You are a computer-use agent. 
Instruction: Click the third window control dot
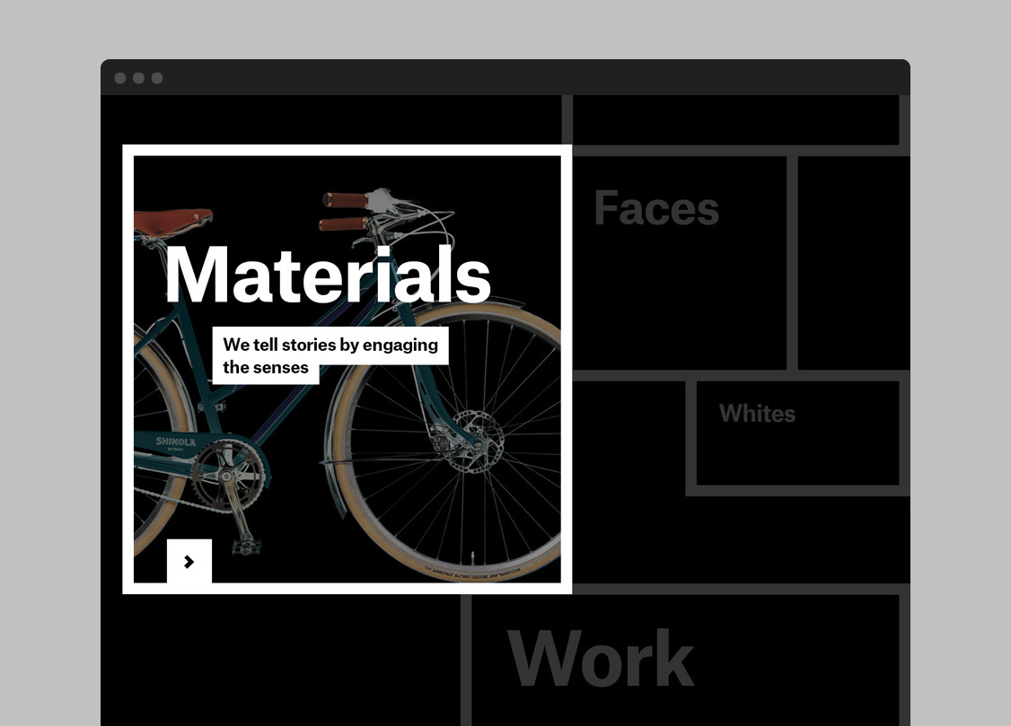157,78
